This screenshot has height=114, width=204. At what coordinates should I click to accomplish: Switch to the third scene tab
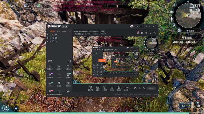pos(64,31)
